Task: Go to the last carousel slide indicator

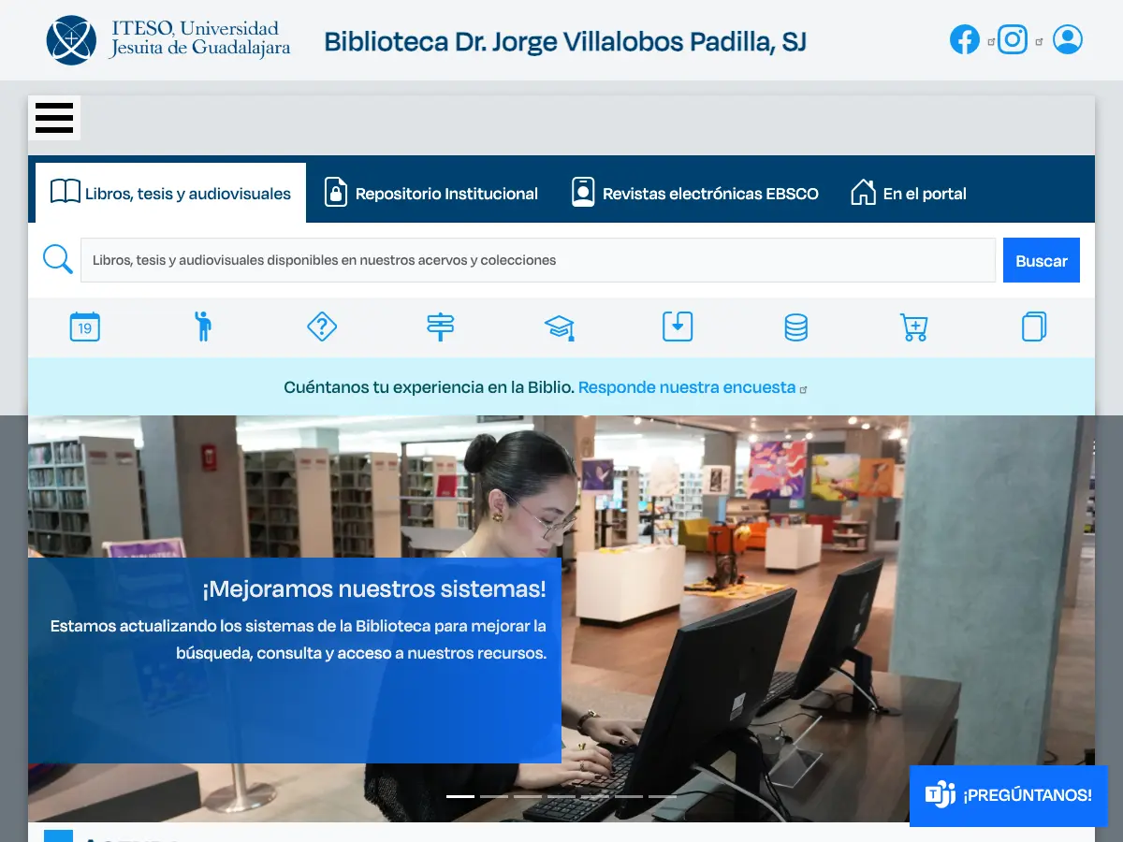Action: point(663,796)
